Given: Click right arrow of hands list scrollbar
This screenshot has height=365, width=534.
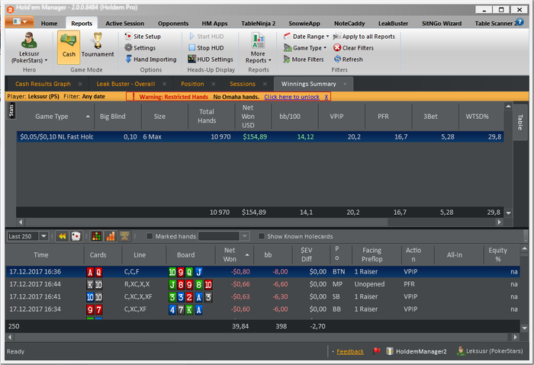Looking at the screenshot, I should [515, 337].
